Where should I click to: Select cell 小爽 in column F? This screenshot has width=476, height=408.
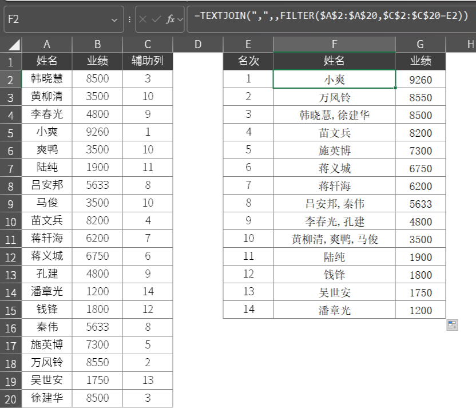point(334,79)
